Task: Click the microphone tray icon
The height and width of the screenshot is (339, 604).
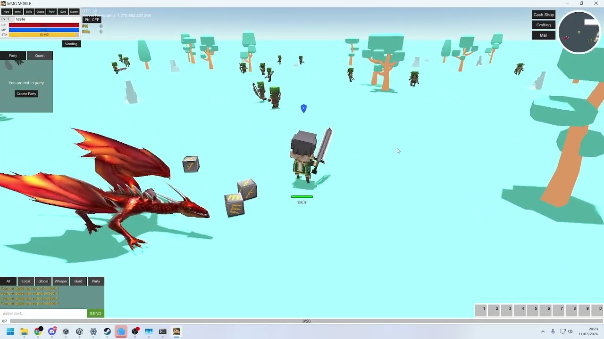Action: point(553,331)
